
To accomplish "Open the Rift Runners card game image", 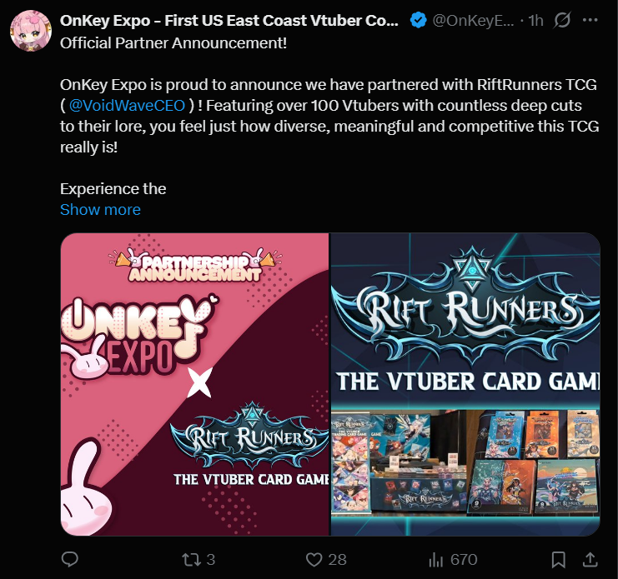I will click(x=465, y=385).
